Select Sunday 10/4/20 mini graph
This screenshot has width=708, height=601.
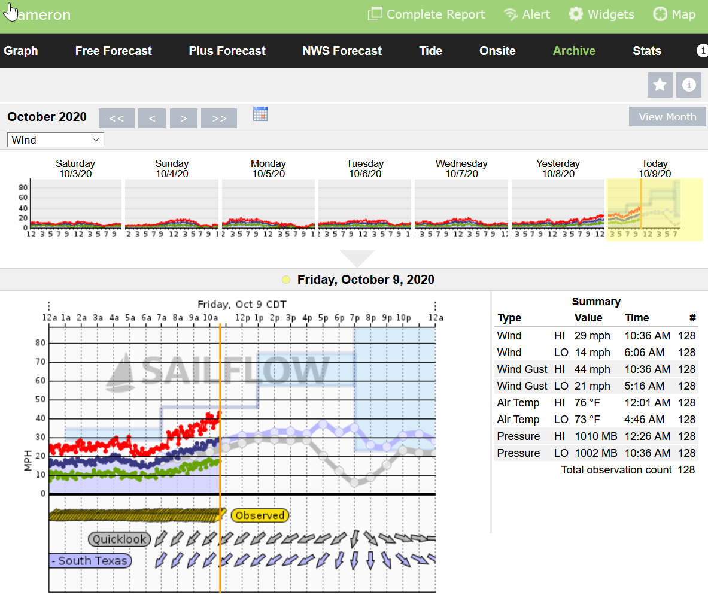click(x=172, y=204)
